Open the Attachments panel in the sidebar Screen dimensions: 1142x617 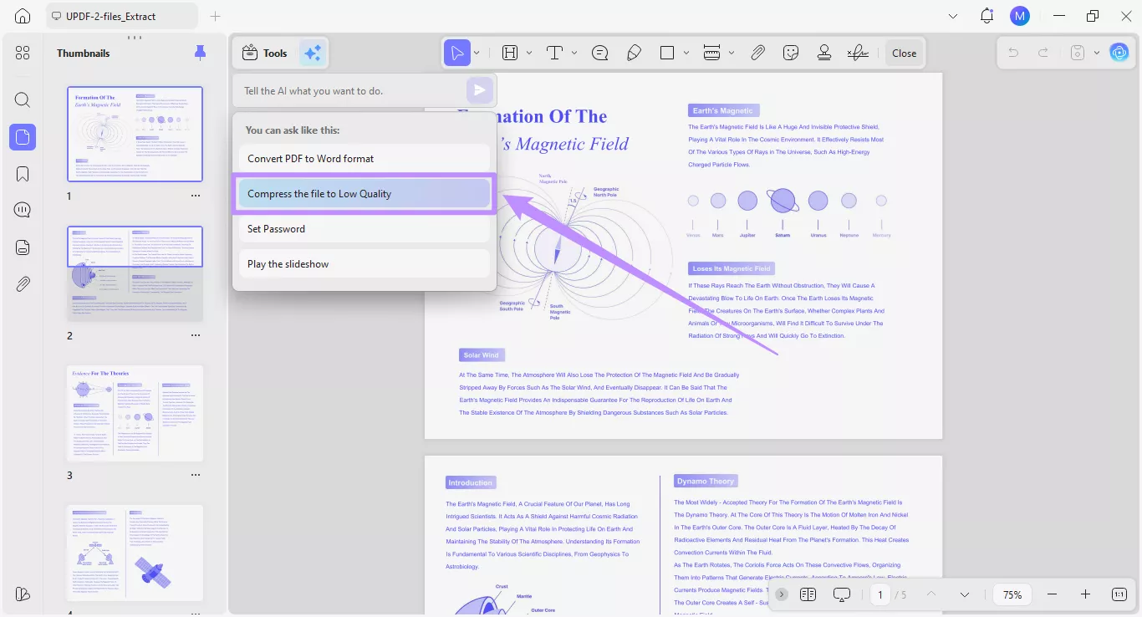click(23, 283)
